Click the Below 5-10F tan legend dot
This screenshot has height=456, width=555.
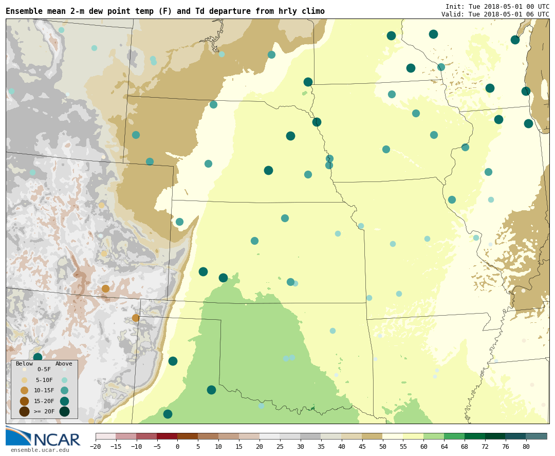[x=25, y=380]
